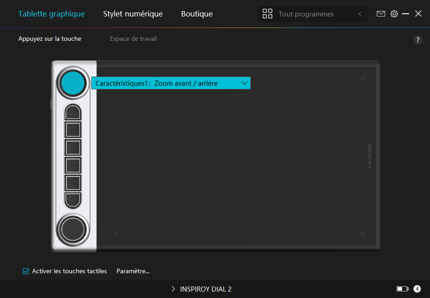Click the sixth rounded-bottom press key

tap(73, 200)
